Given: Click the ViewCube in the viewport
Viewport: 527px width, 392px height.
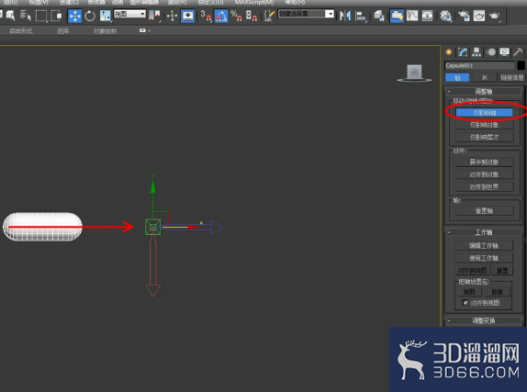Looking at the screenshot, I should pyautogui.click(x=414, y=73).
